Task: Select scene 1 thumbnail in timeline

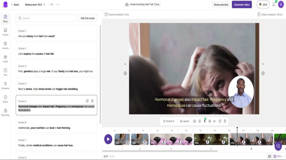Action: [122, 139]
